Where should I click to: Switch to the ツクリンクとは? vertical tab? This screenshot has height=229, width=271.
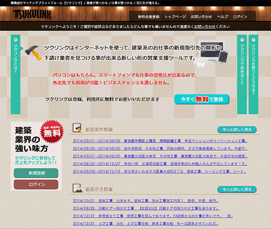pos(16,74)
